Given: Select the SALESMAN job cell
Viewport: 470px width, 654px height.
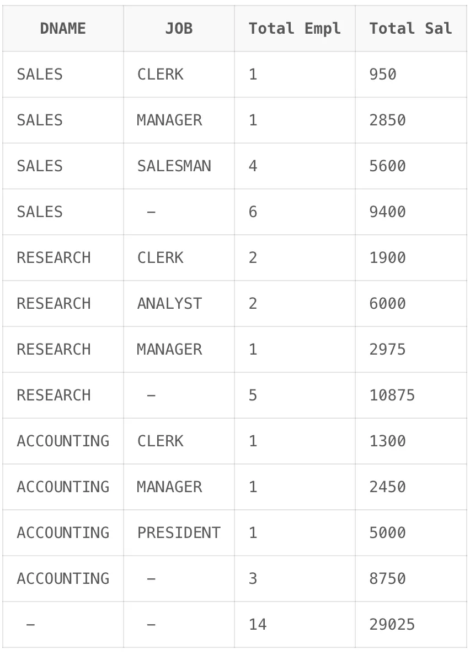Looking at the screenshot, I should (179, 166).
